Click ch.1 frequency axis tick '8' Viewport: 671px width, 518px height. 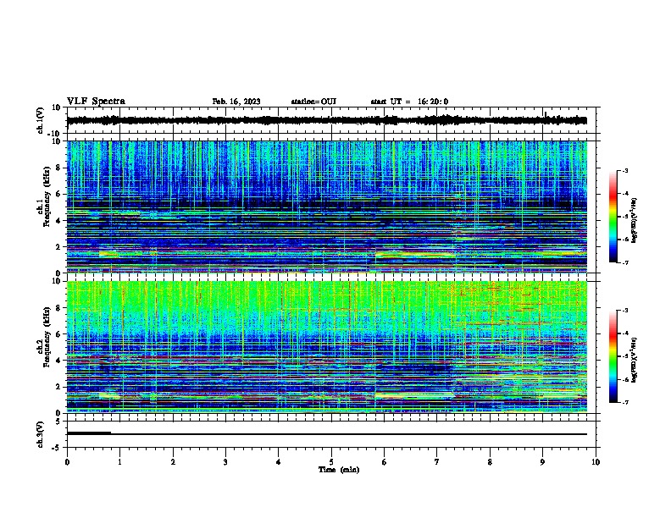(x=58, y=168)
